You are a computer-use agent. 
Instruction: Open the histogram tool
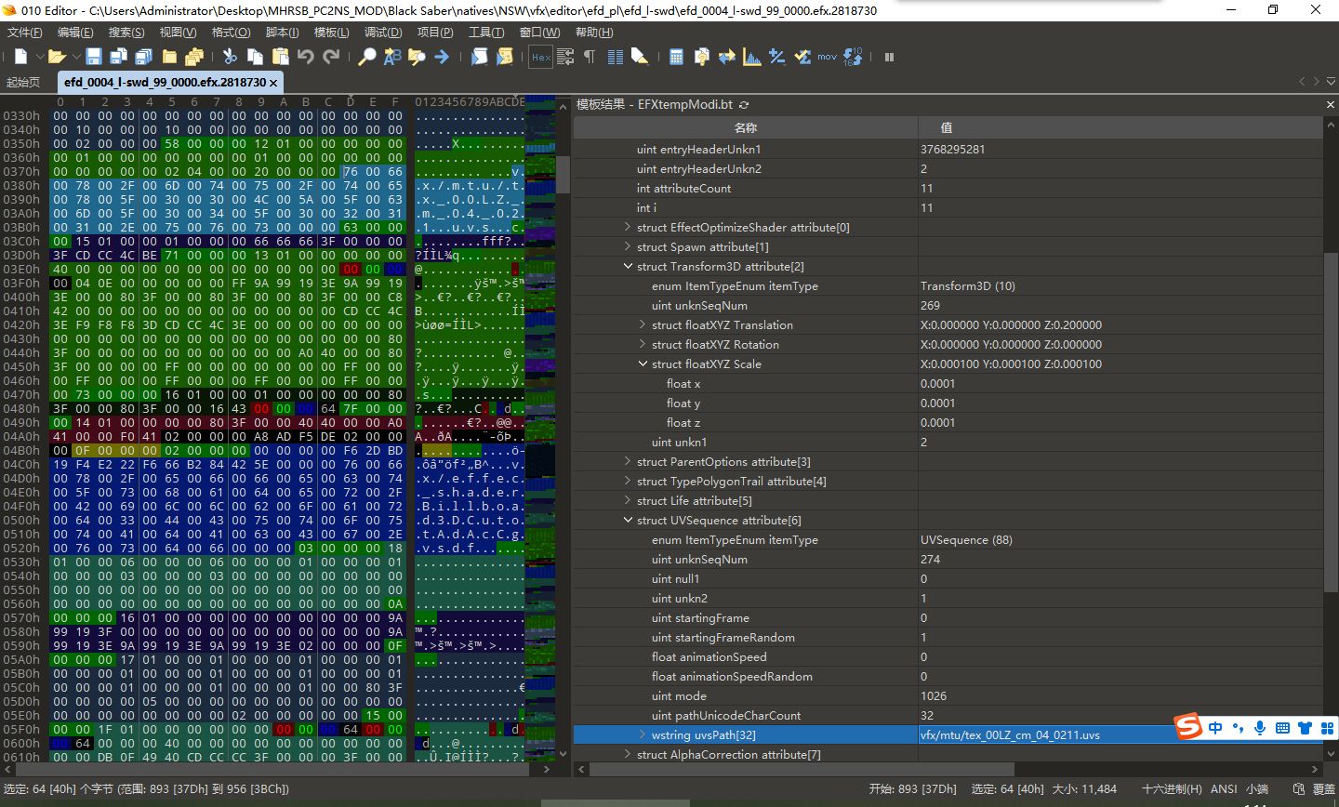click(x=752, y=56)
